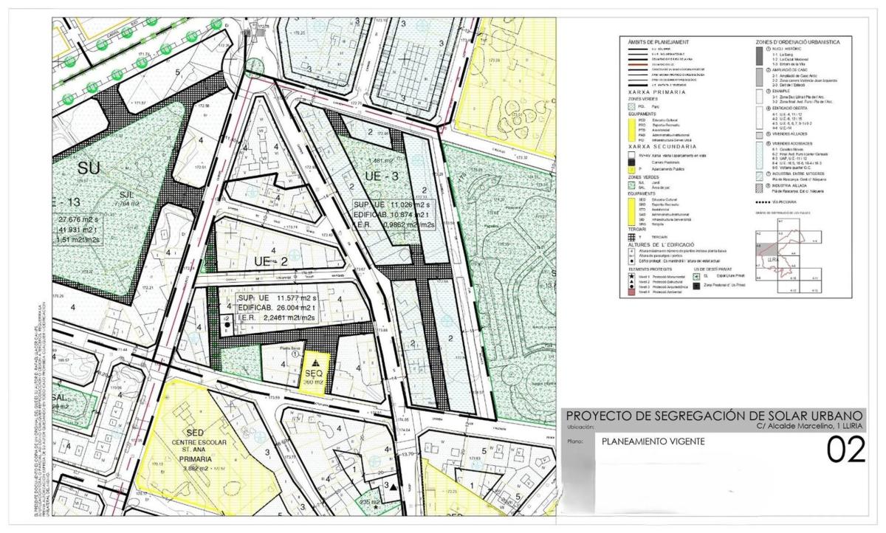
Task: Click the yellow Equipaments swatch under Xarxa Primaria
Action: (633, 130)
